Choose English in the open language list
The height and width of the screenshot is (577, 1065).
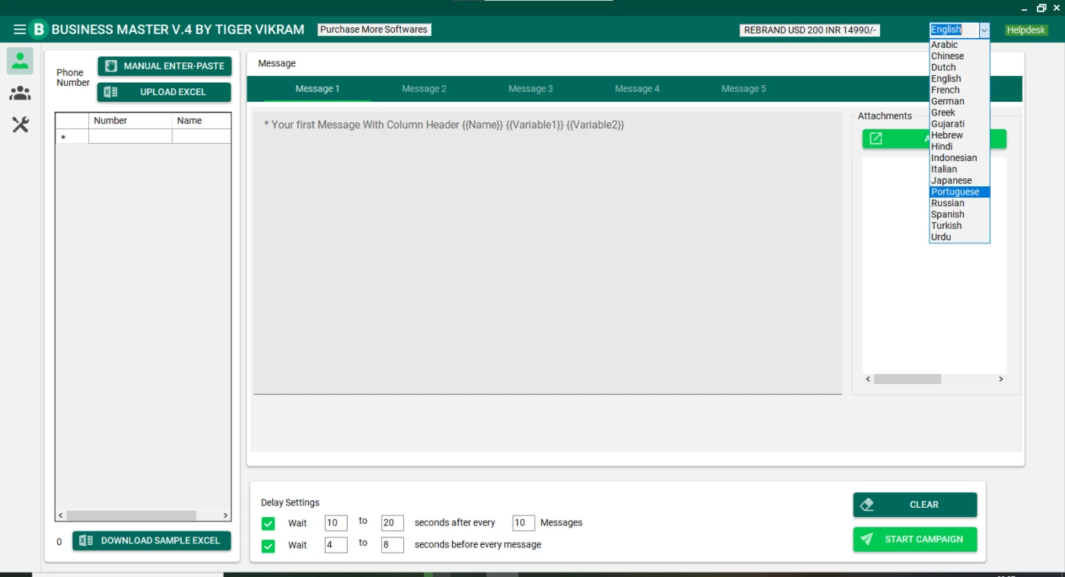point(959,79)
